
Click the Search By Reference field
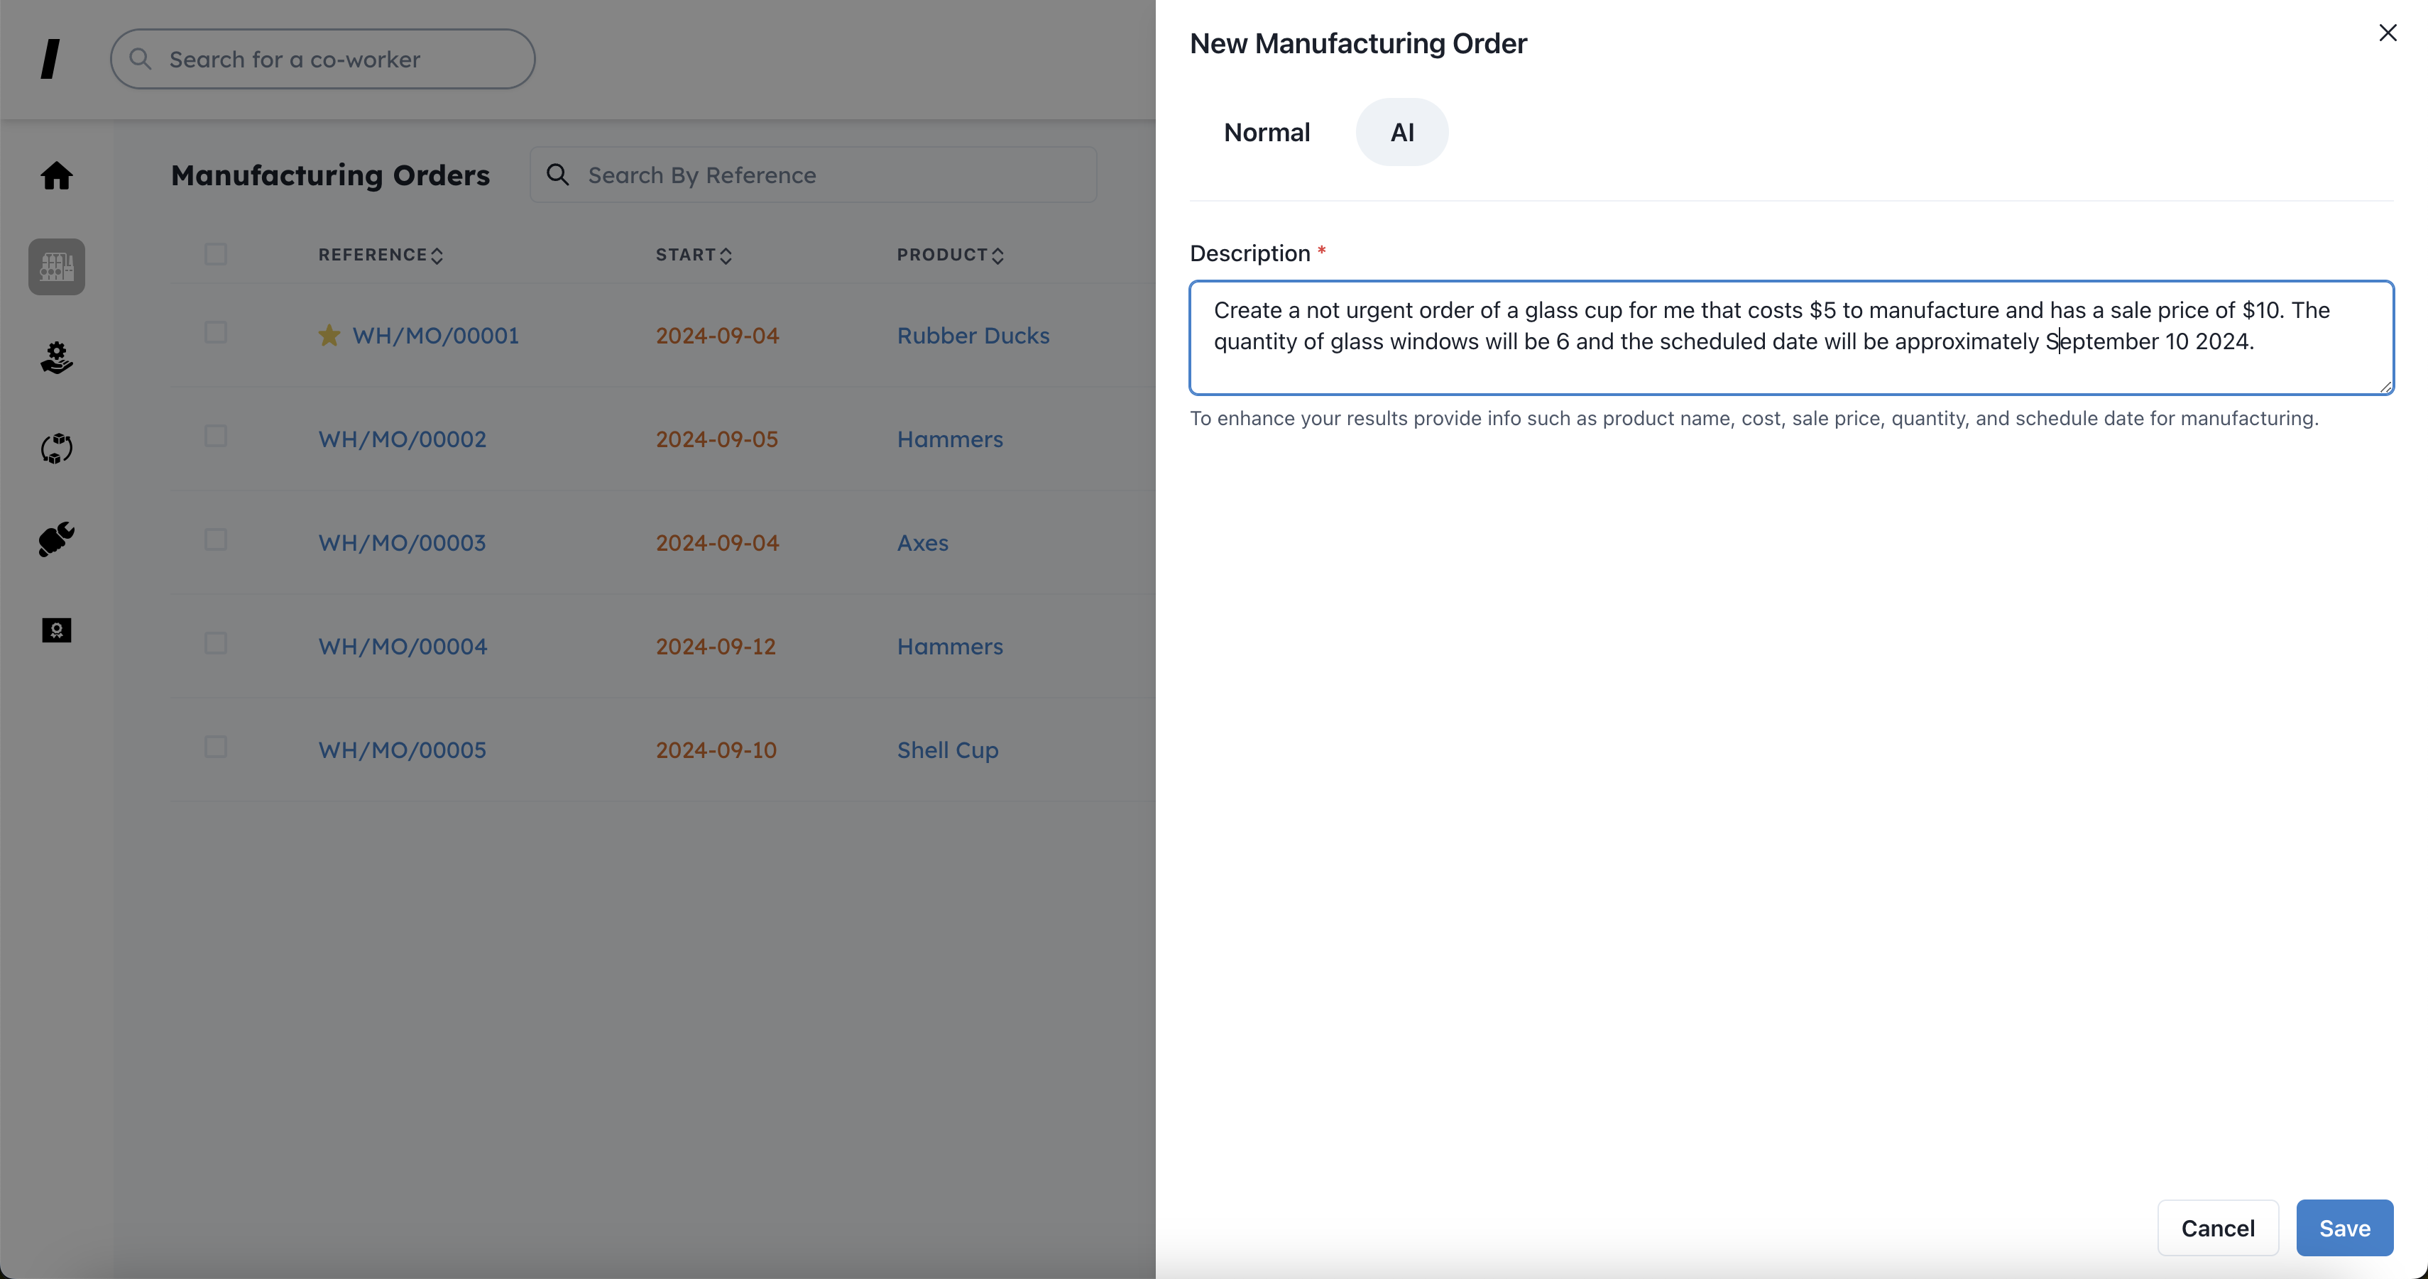point(829,175)
